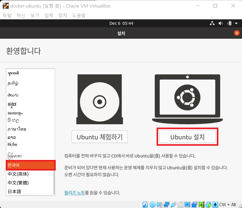The height and width of the screenshot is (208, 242).
Task: Click the VirtualBox app icon in title bar
Action: [6, 6]
